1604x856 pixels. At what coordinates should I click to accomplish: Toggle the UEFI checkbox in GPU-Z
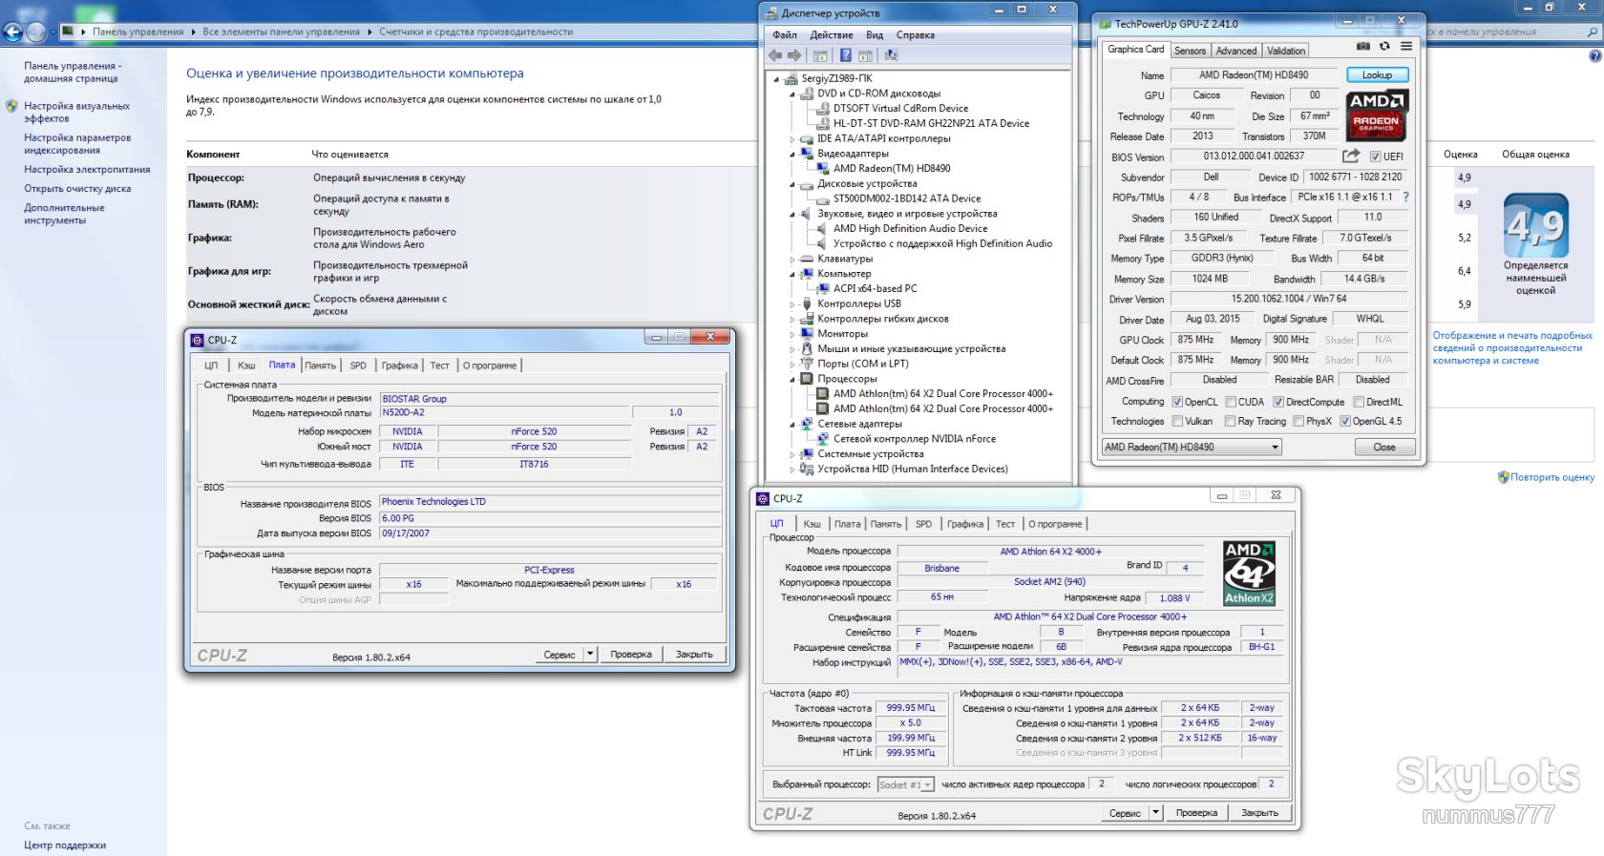(1376, 157)
